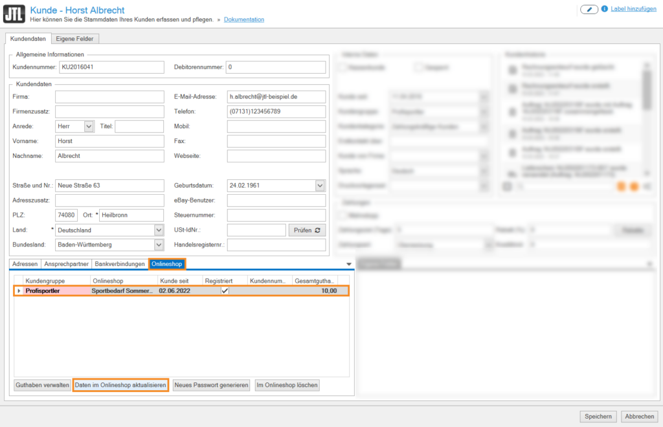Open the small triangle menu right of the Onlineshop tab
Screen dimensions: 663x427
[350, 264]
